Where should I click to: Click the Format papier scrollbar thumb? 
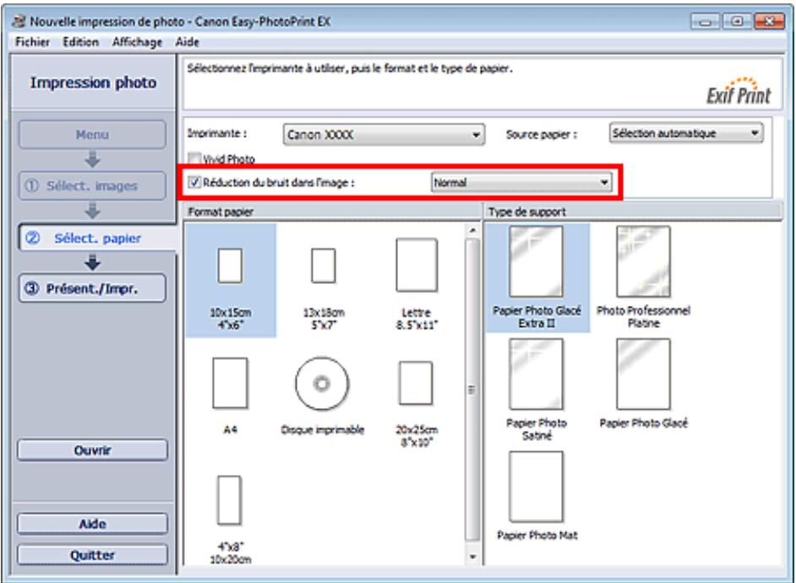[x=472, y=390]
